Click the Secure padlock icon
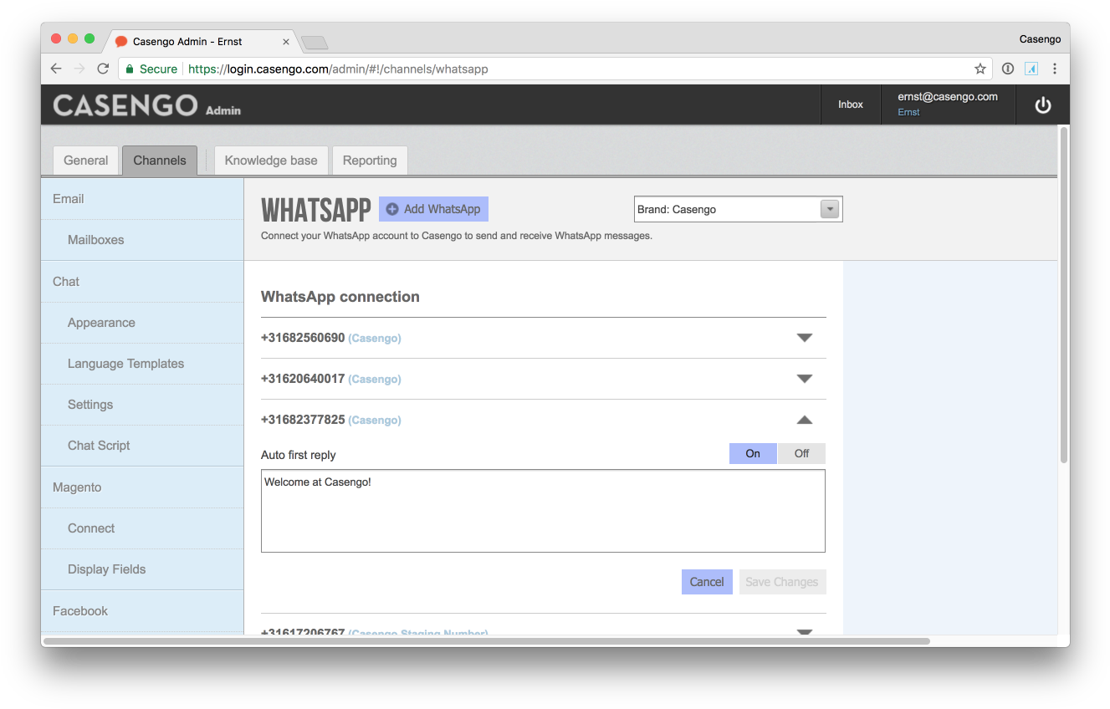 point(130,69)
